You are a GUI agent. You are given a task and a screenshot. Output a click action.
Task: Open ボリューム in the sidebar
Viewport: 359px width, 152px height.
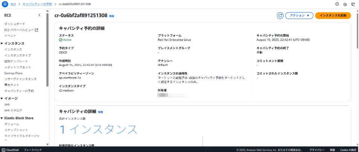tap(12, 124)
